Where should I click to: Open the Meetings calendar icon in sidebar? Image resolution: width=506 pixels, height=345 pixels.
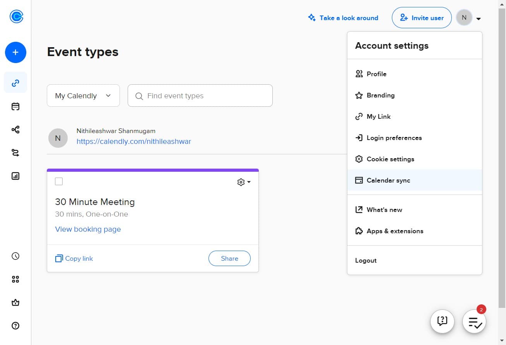pyautogui.click(x=15, y=106)
